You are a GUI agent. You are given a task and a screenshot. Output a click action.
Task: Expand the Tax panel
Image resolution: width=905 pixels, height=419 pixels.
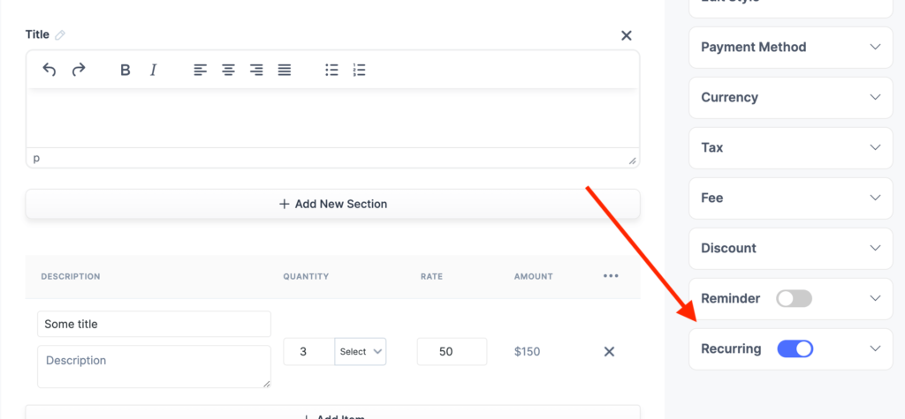pyautogui.click(x=791, y=147)
